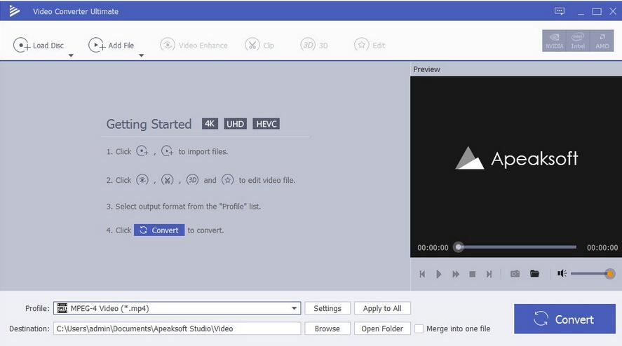Click the load disc icon in step 1
This screenshot has height=346, width=622.
[142, 151]
